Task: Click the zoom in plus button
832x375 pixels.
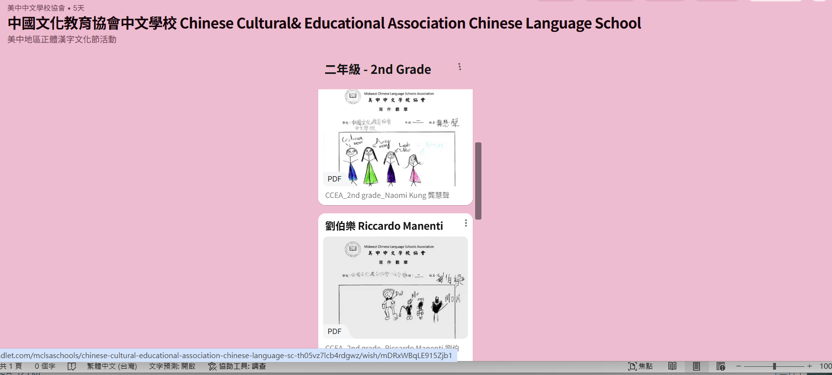Action: pyautogui.click(x=809, y=366)
